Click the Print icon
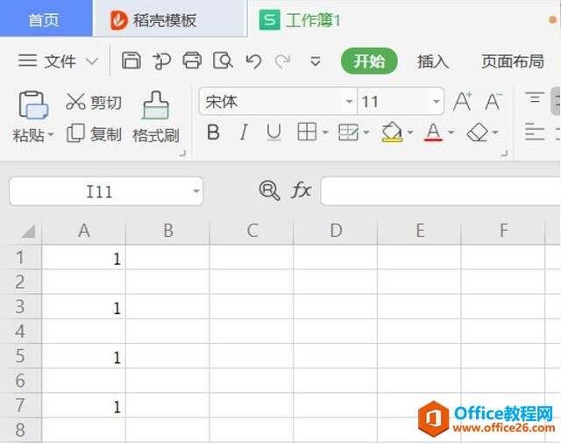This screenshot has height=443, width=561. coord(192,61)
